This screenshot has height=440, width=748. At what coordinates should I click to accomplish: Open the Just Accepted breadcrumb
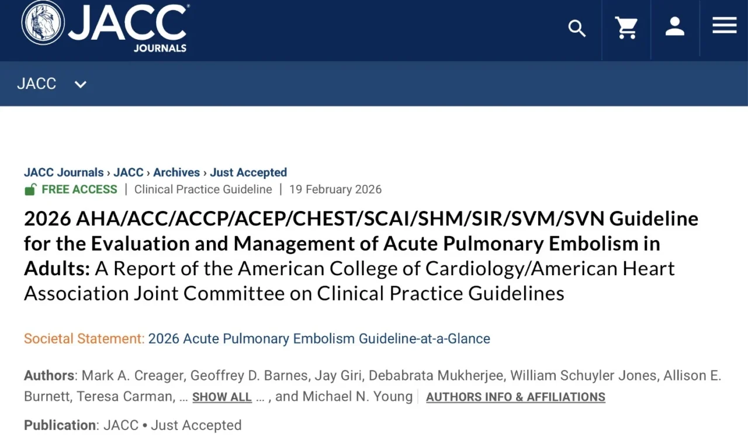248,172
